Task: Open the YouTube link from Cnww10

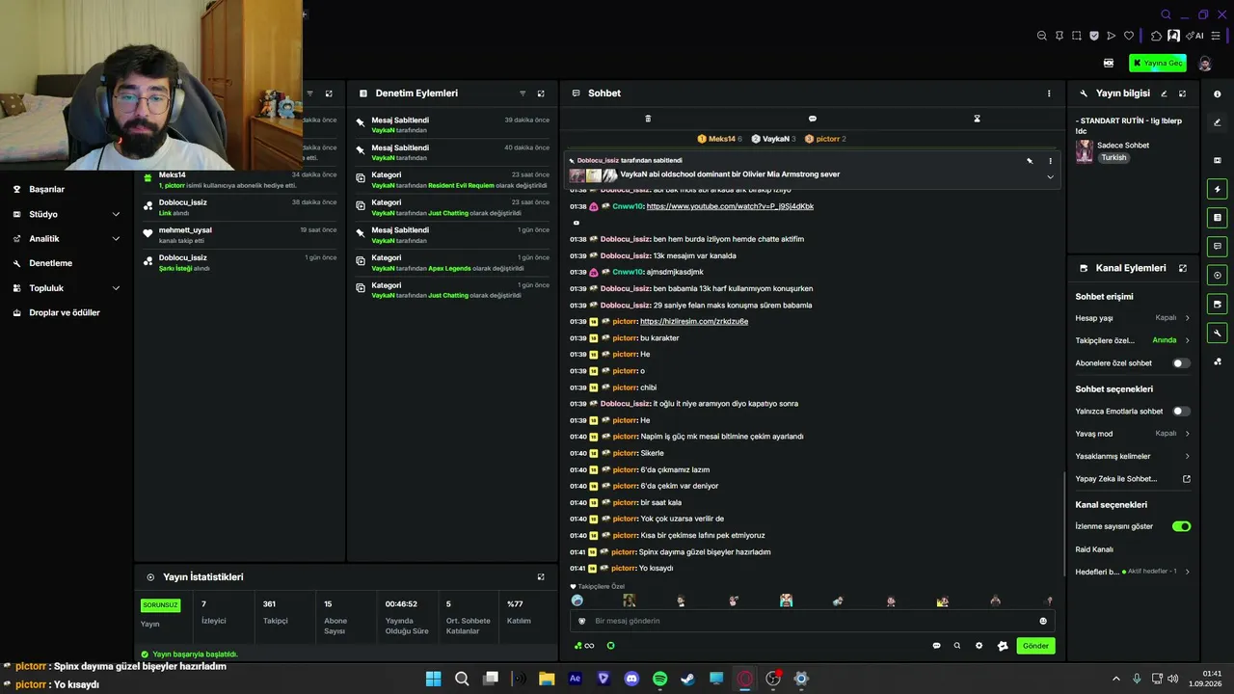Action: (x=730, y=206)
